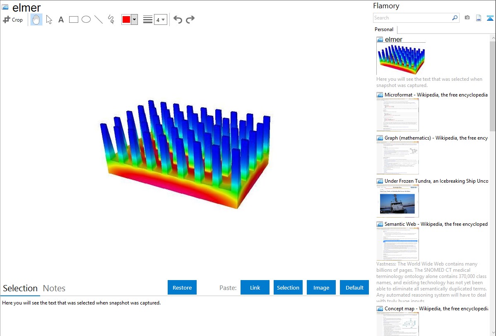
Task: Open the elmer snapshot thumbnail in sidebar
Action: pos(401,59)
